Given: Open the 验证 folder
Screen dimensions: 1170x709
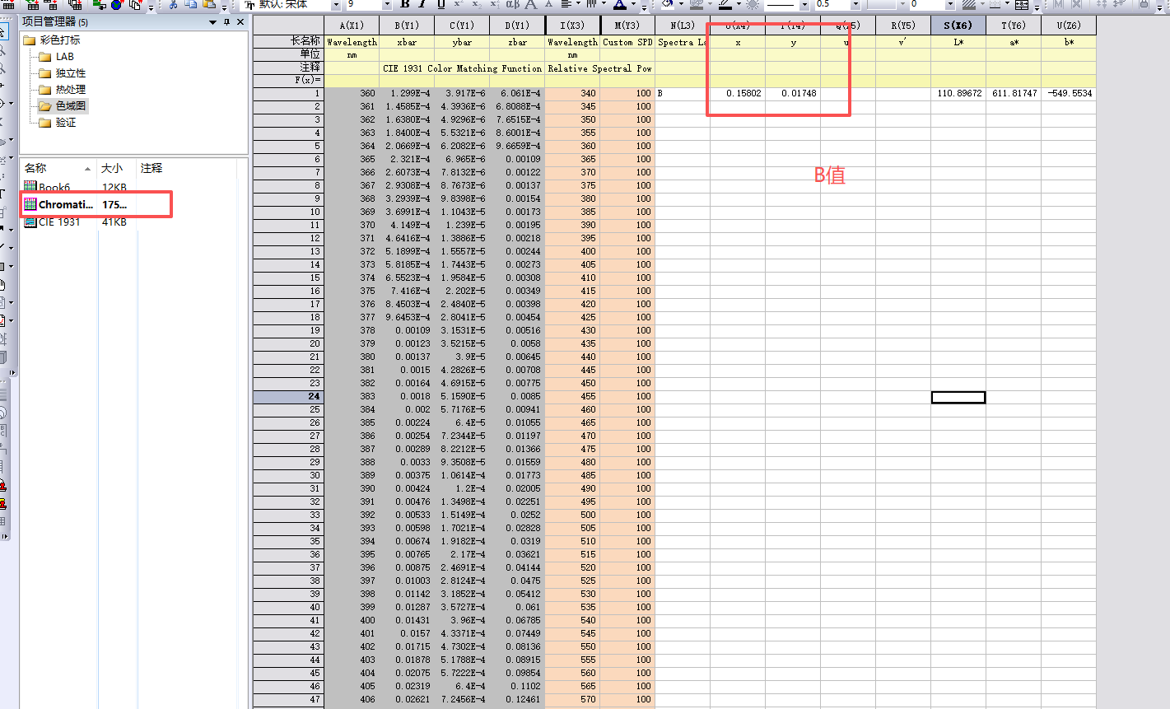Looking at the screenshot, I should tap(58, 122).
